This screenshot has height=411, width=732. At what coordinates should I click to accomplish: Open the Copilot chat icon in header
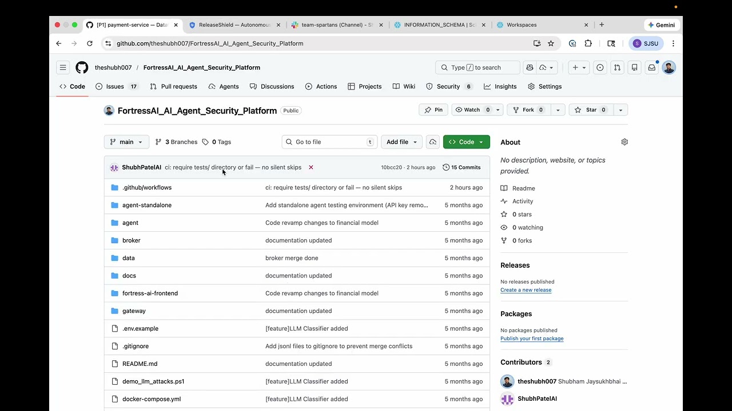pos(530,67)
